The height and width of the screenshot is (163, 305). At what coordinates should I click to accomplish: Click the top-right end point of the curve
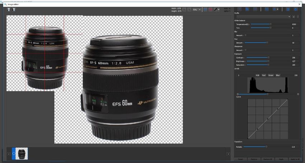tap(287, 99)
